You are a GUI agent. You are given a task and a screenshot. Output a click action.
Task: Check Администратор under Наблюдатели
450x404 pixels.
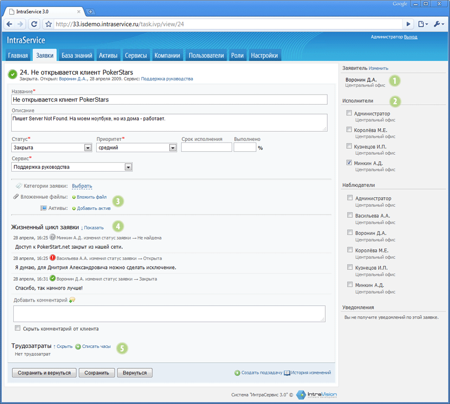pos(350,198)
